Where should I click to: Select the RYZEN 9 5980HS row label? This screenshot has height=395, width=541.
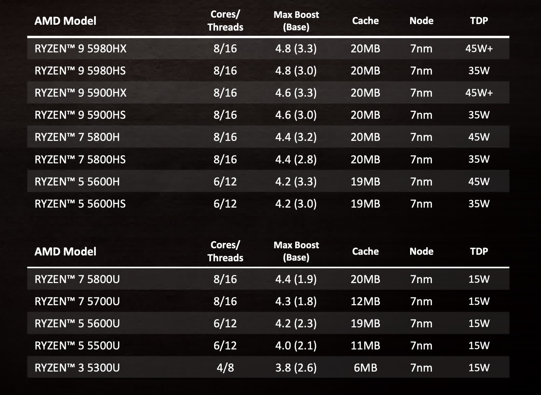pos(80,71)
